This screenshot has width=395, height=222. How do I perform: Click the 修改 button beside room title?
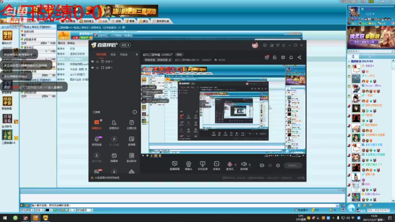(179, 55)
